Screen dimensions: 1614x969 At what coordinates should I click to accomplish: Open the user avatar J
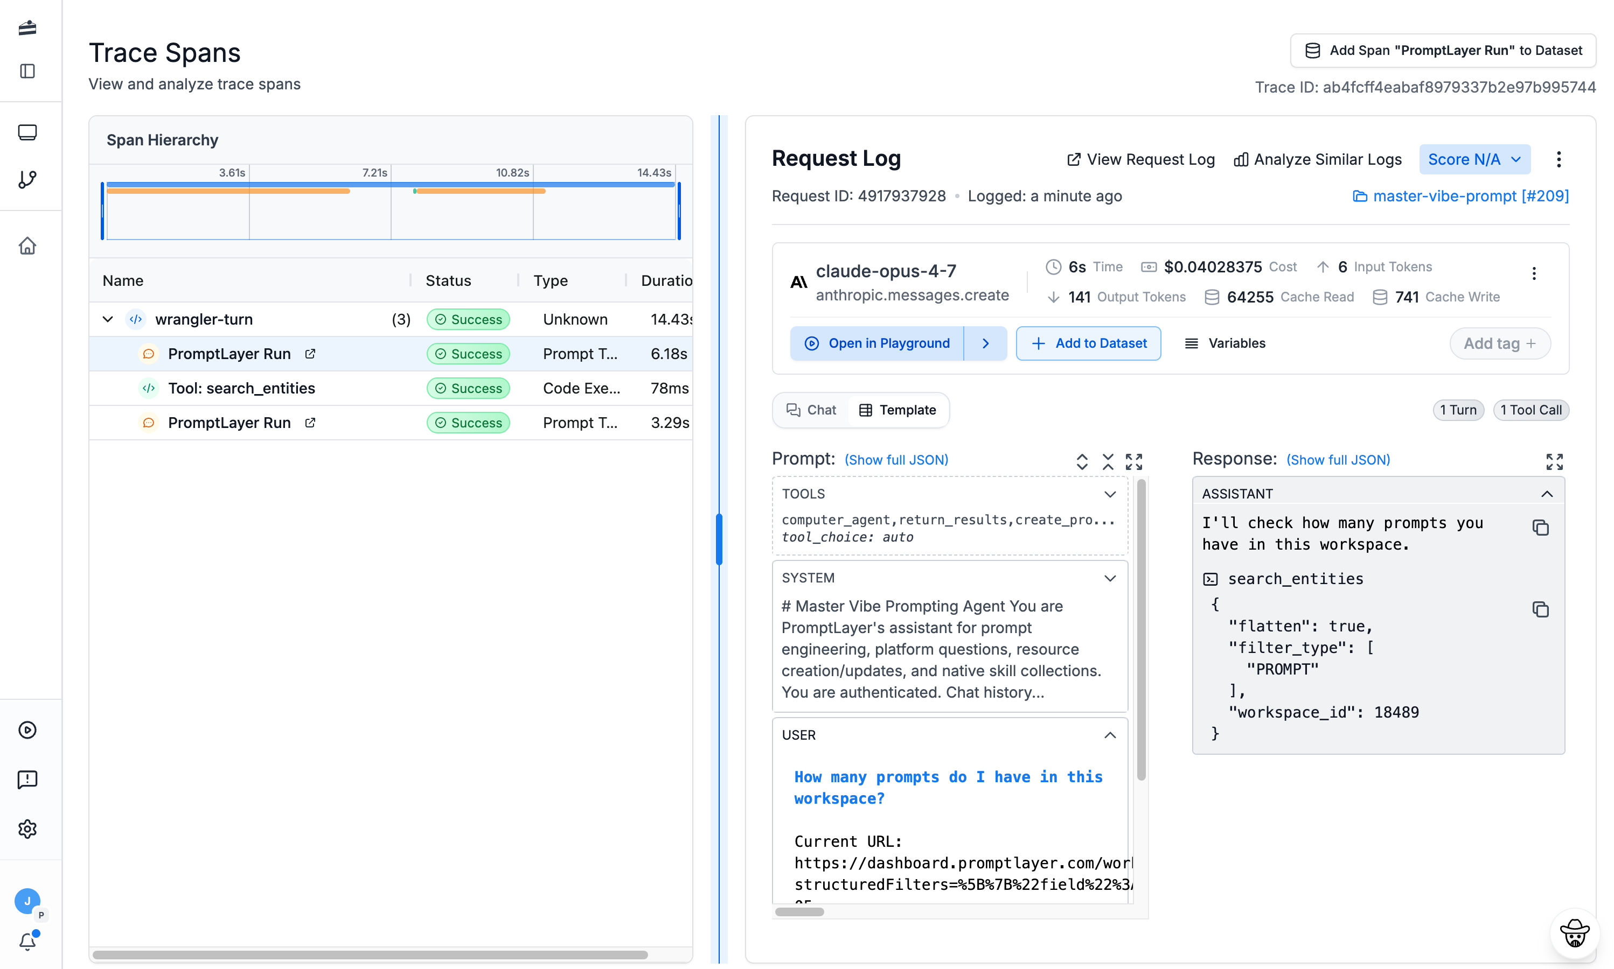[27, 901]
